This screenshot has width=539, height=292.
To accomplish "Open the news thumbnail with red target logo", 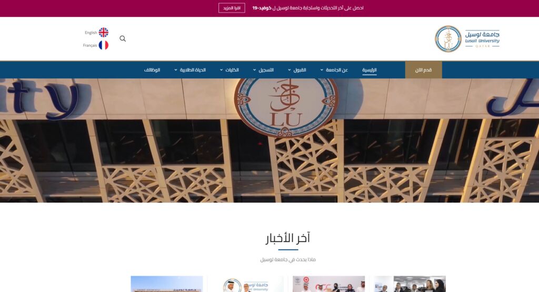I will tap(328, 284).
